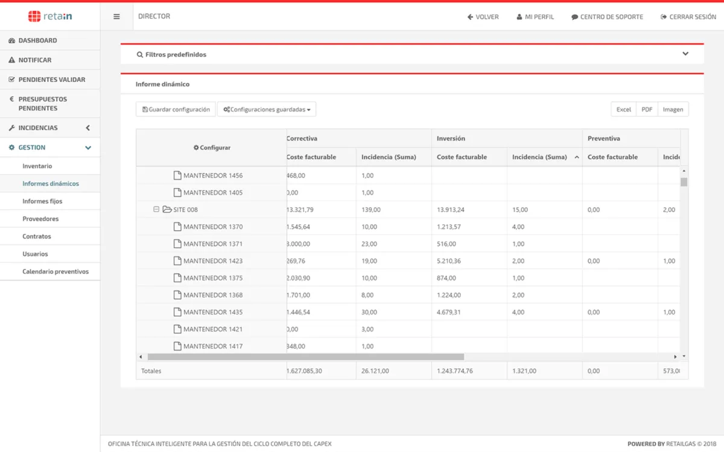Click horizontal scrollbar thumb of table
This screenshot has height=452, width=724.
coord(305,357)
